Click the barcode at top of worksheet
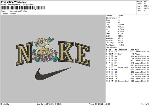This screenshot has height=106, width=150. (x=23, y=8)
